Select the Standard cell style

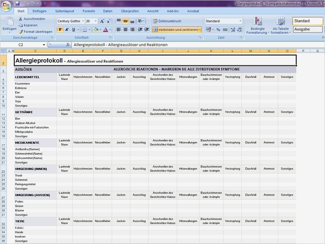click(x=308, y=21)
